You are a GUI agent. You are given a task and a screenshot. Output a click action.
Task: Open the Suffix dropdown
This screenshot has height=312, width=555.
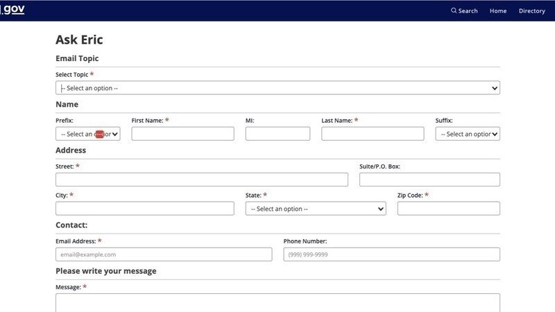[x=468, y=134]
